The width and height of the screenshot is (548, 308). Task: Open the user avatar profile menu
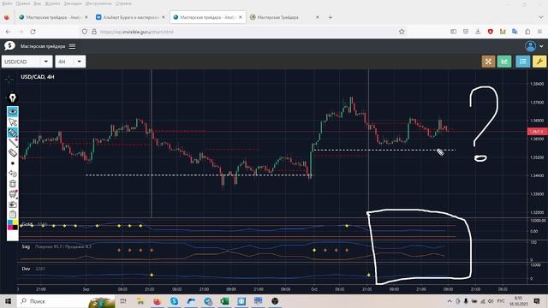pyautogui.click(x=530, y=46)
